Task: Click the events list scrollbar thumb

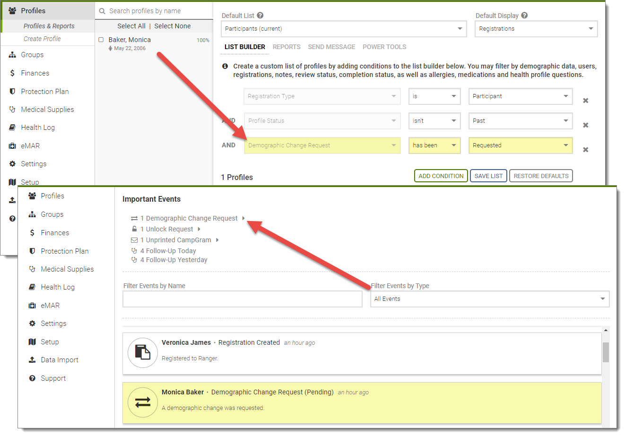Action: pyautogui.click(x=606, y=352)
